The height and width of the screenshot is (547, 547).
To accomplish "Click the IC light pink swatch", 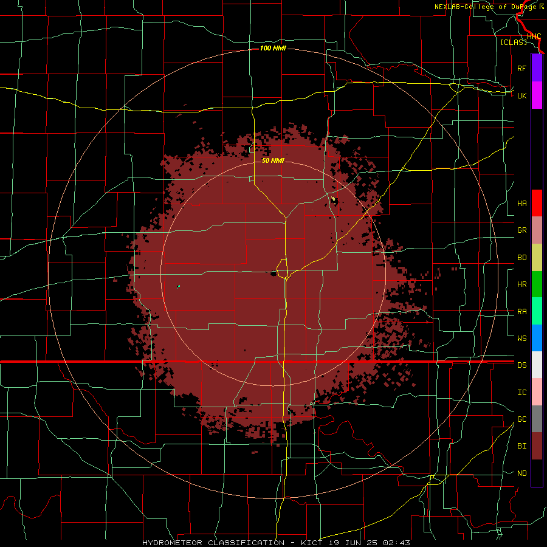I will pos(537,392).
